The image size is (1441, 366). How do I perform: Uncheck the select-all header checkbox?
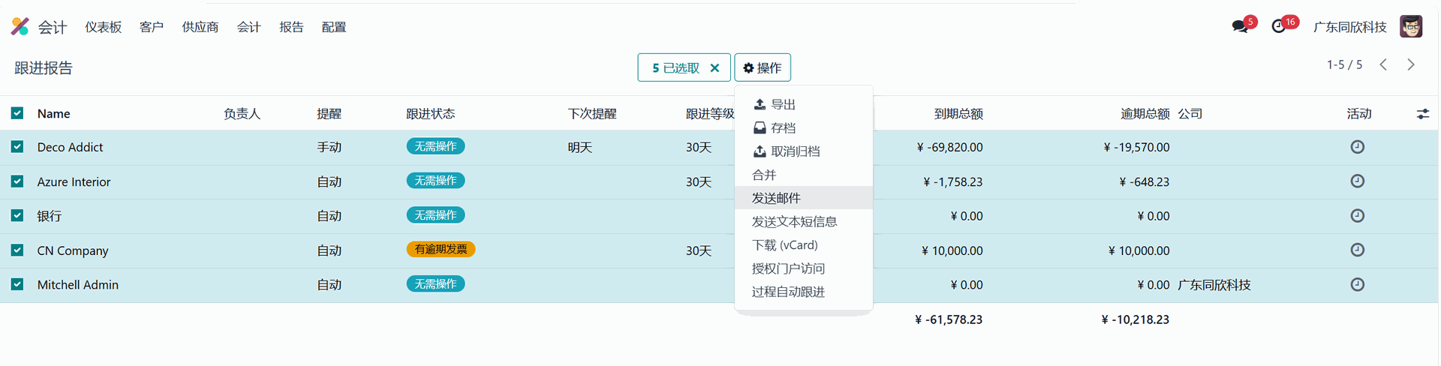pos(17,113)
